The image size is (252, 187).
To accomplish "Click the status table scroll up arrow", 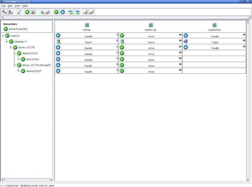I will click(x=248, y=22).
